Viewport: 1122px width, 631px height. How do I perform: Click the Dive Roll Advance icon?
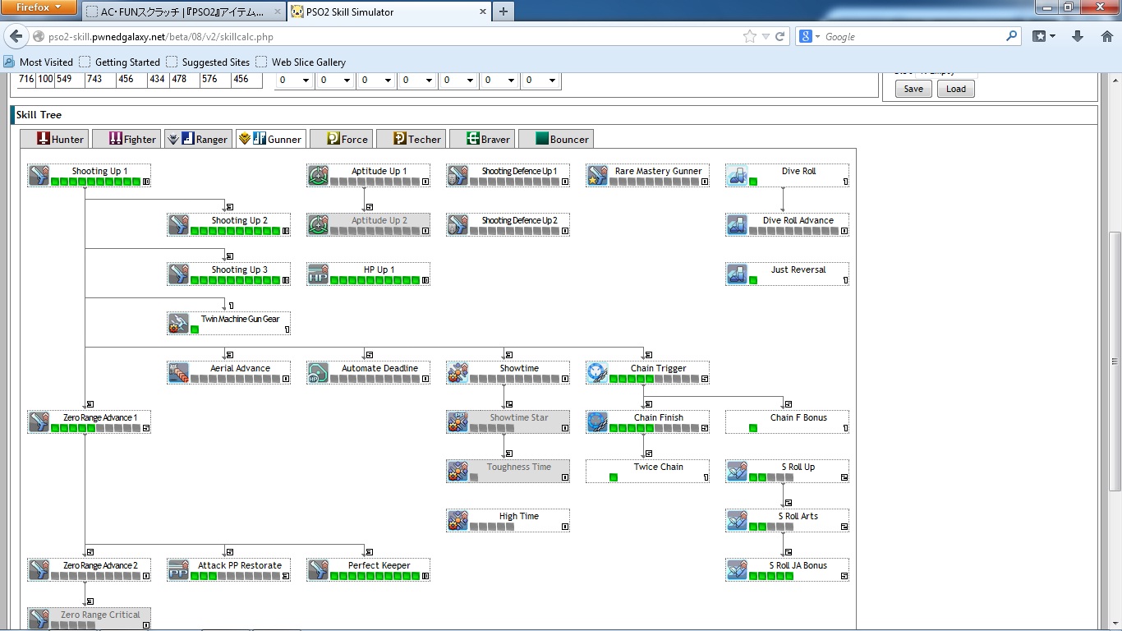click(x=738, y=225)
